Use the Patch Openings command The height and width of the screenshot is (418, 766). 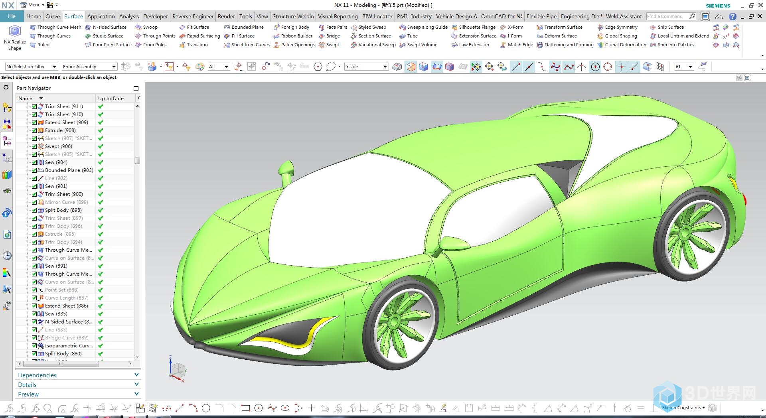click(x=294, y=45)
